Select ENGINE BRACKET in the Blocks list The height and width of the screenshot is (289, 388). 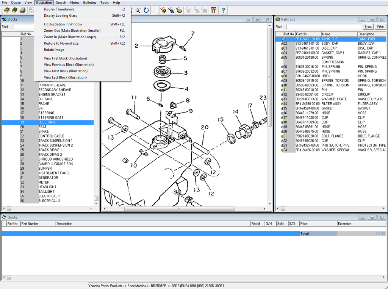[x=52, y=95]
